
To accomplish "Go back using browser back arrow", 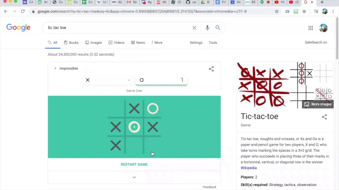I will click(x=6, y=11).
